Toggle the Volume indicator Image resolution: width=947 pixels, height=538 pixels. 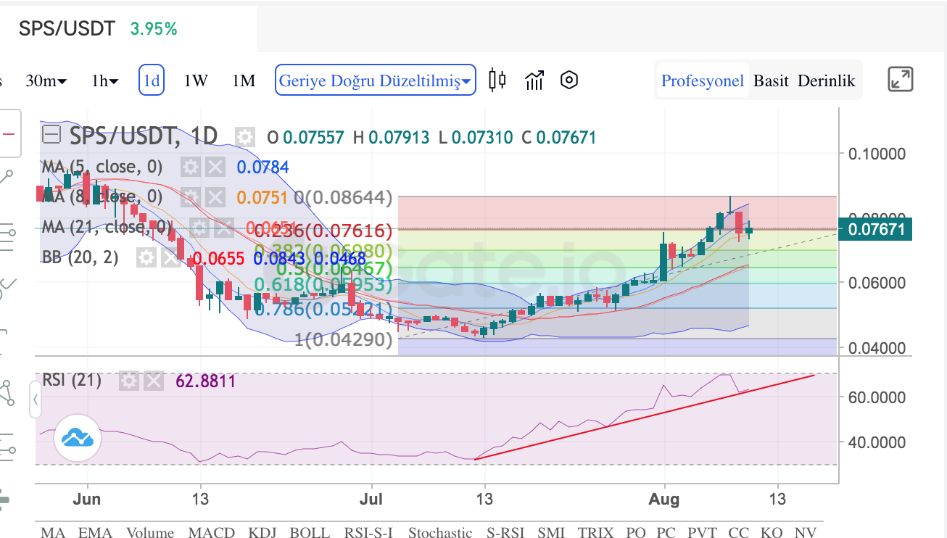tap(150, 532)
